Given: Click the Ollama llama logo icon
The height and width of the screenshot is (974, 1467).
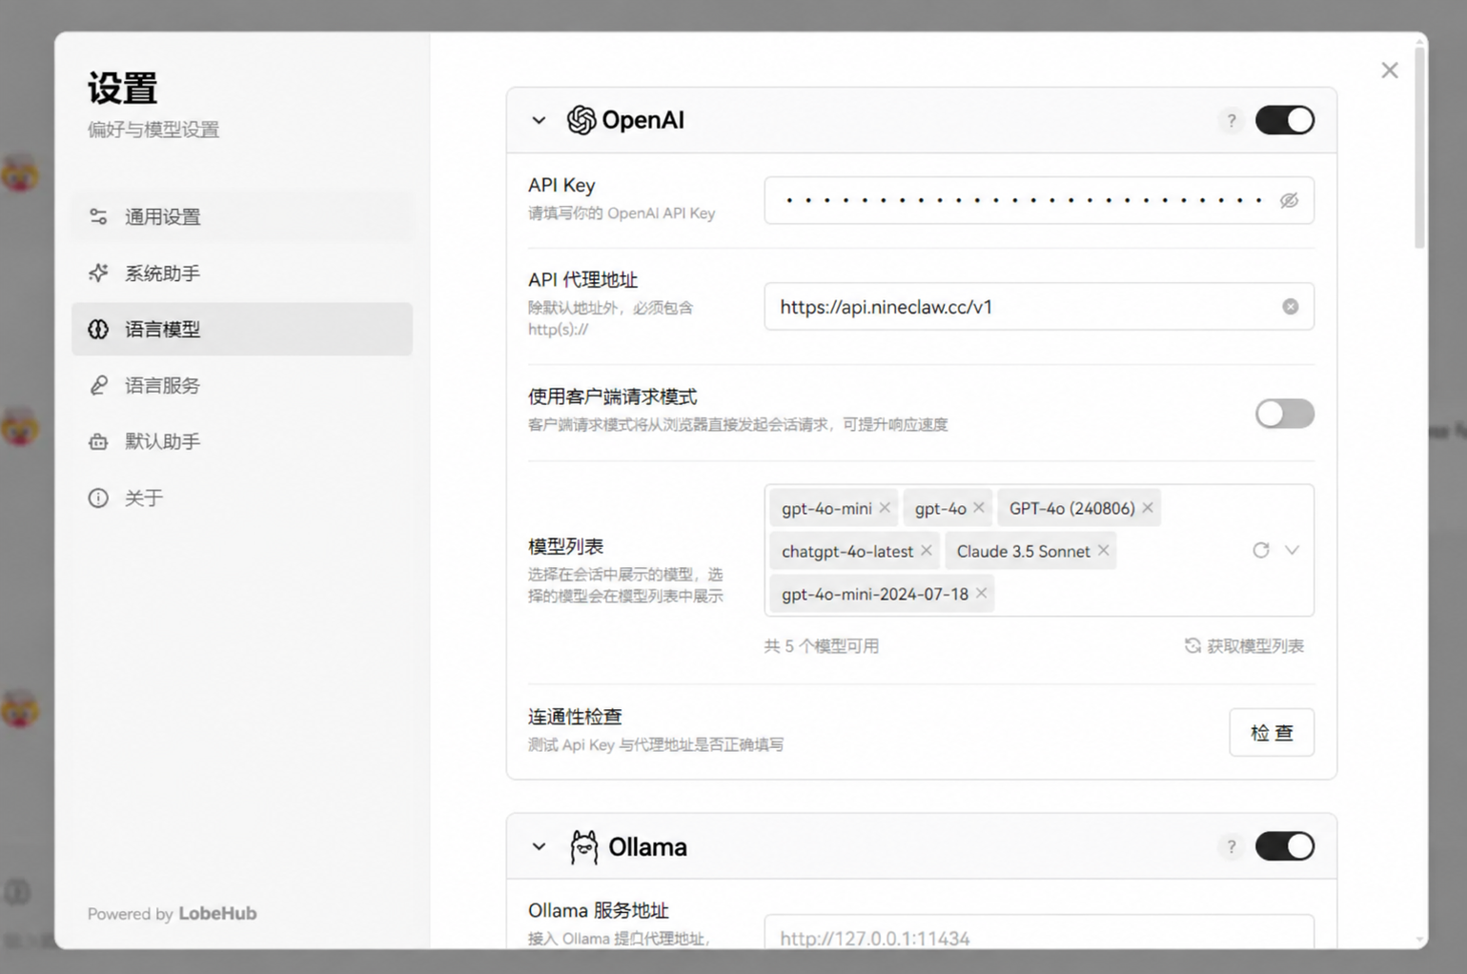Looking at the screenshot, I should click(583, 846).
